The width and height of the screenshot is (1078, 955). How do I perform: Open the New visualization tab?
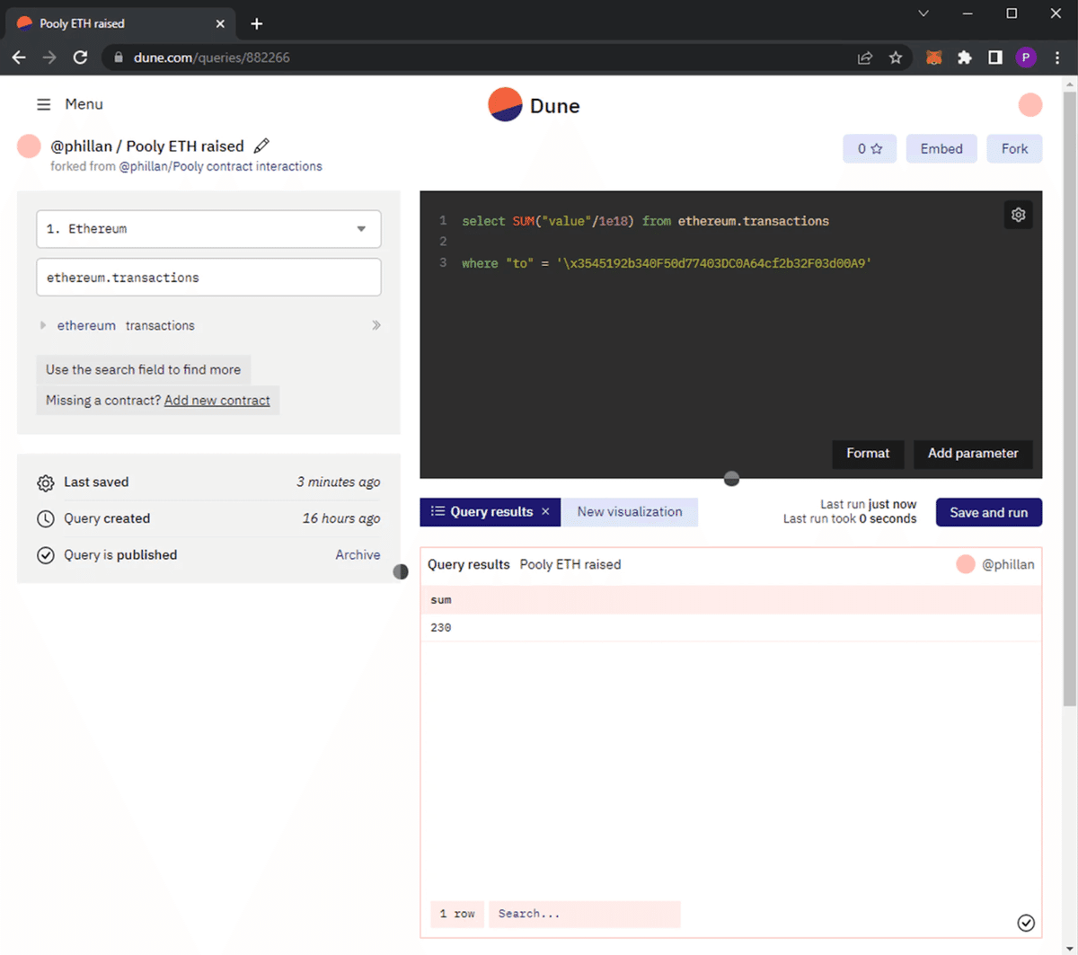(630, 512)
